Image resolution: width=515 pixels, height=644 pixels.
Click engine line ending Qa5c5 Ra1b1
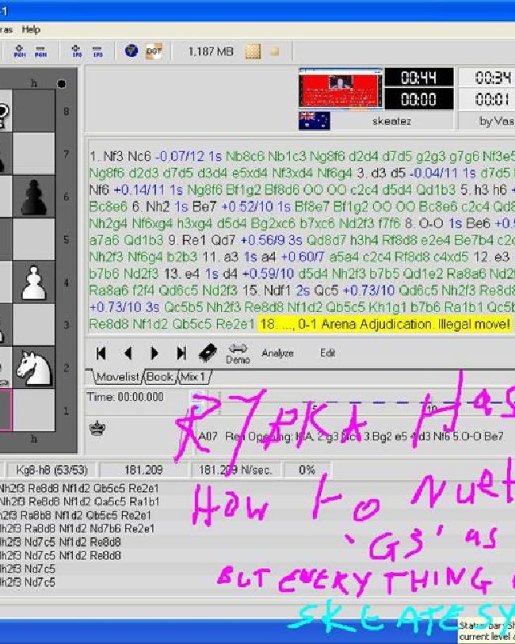[80, 502]
